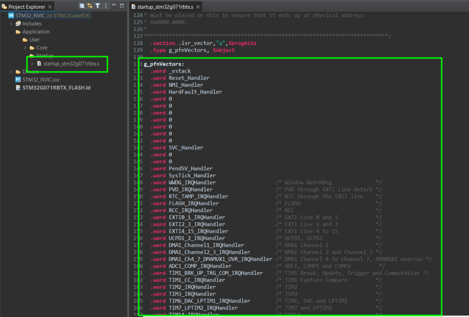Expand the Drivers folder arrow
This screenshot has height=317, width=469.
click(11, 71)
